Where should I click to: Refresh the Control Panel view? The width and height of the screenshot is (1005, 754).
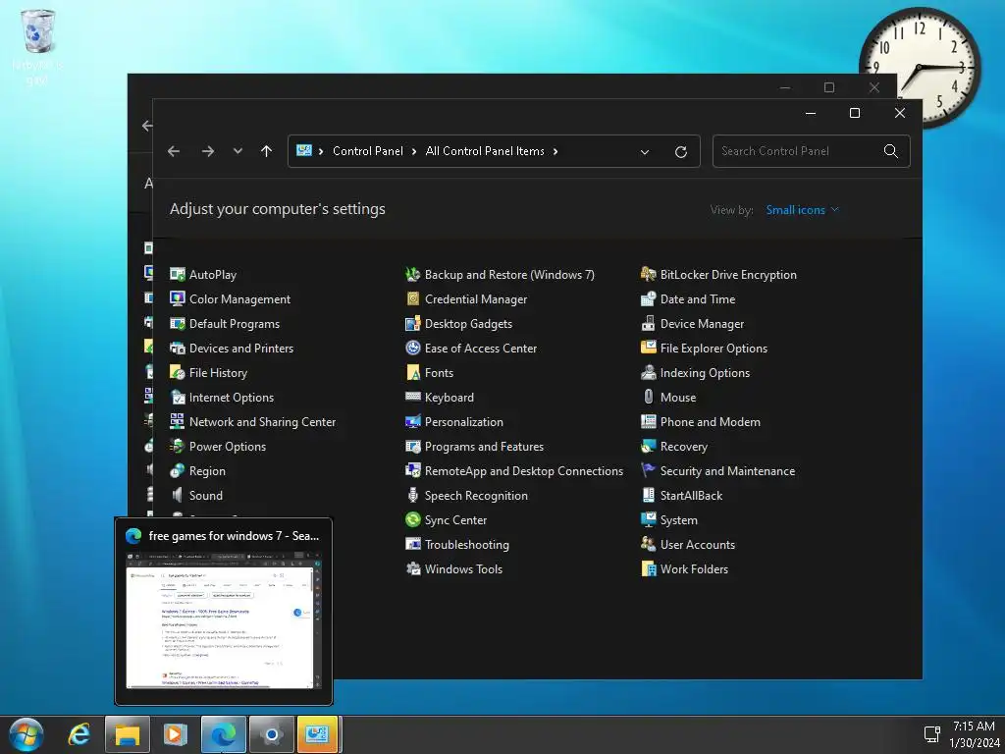[681, 152]
